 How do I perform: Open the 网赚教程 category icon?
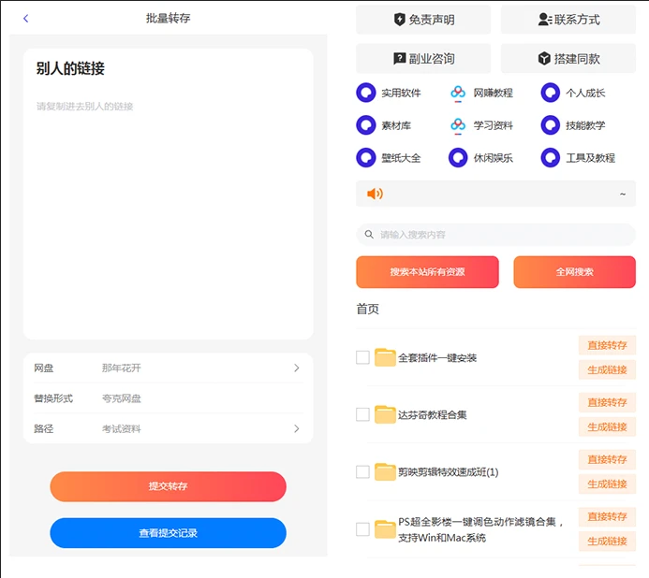coord(458,93)
